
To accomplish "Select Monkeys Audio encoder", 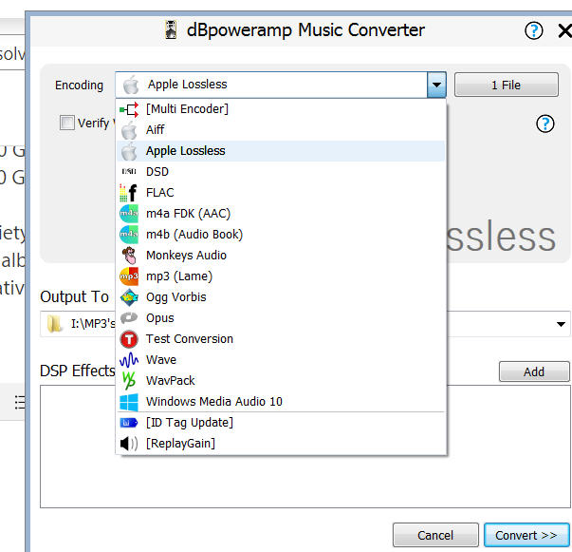I will click(282, 256).
